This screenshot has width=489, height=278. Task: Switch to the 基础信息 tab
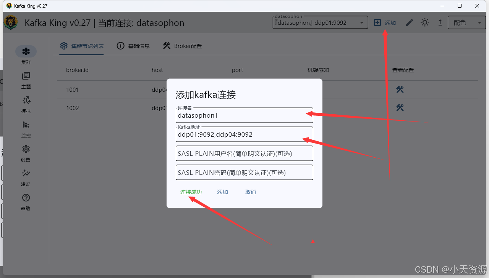click(x=133, y=46)
